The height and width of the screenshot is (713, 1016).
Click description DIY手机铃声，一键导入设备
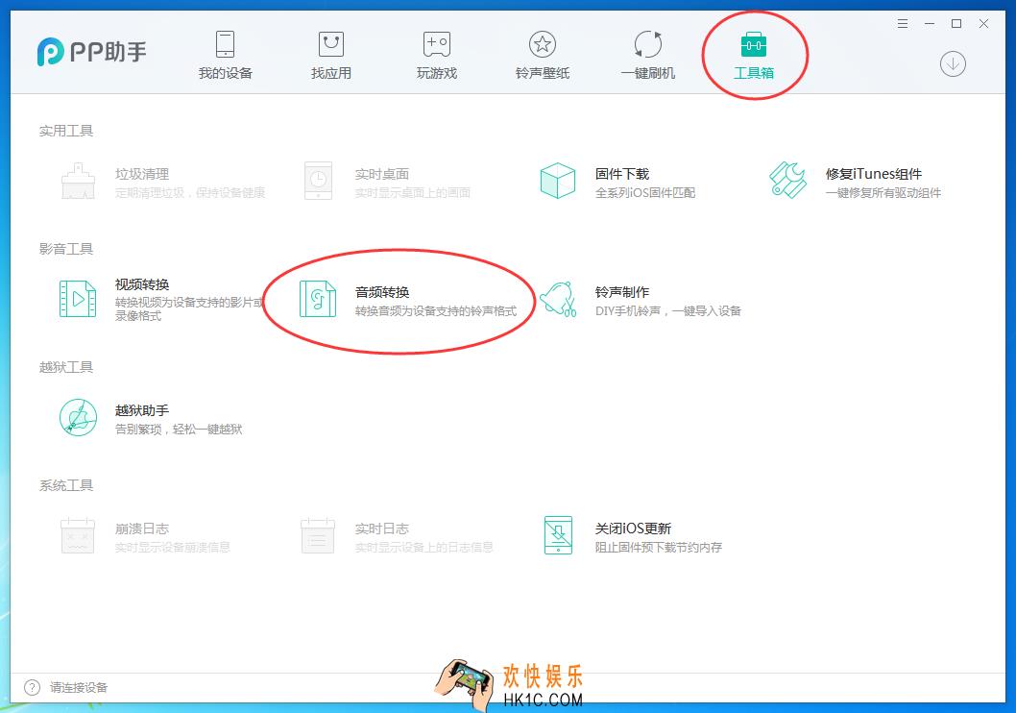[668, 311]
